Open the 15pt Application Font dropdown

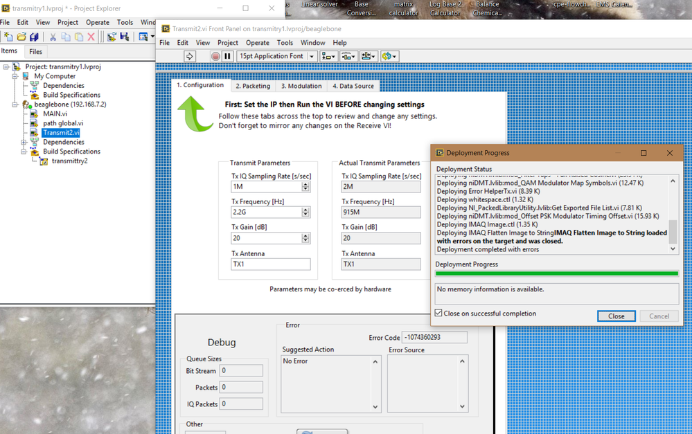click(x=312, y=57)
